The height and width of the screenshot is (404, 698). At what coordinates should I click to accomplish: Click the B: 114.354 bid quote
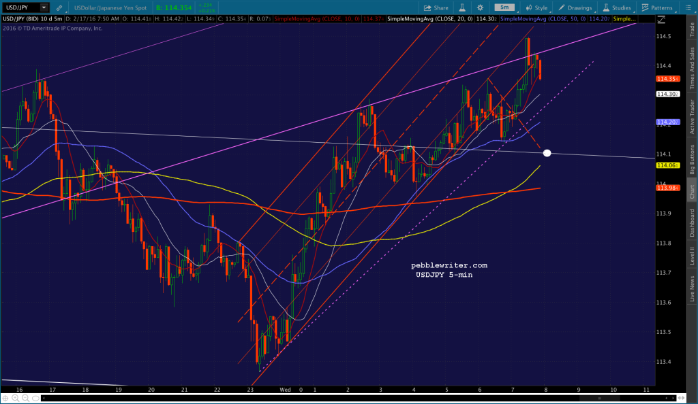pyautogui.click(x=174, y=7)
